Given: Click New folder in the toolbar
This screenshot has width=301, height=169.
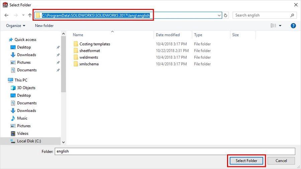Looking at the screenshot, I should pos(44,26).
